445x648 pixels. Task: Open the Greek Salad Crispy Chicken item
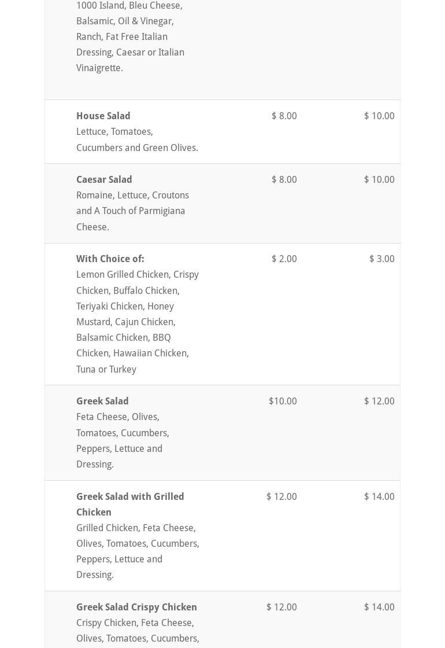pos(136,607)
